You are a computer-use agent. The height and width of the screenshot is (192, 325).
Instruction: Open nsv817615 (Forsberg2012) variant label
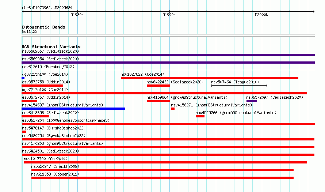pos(48,67)
